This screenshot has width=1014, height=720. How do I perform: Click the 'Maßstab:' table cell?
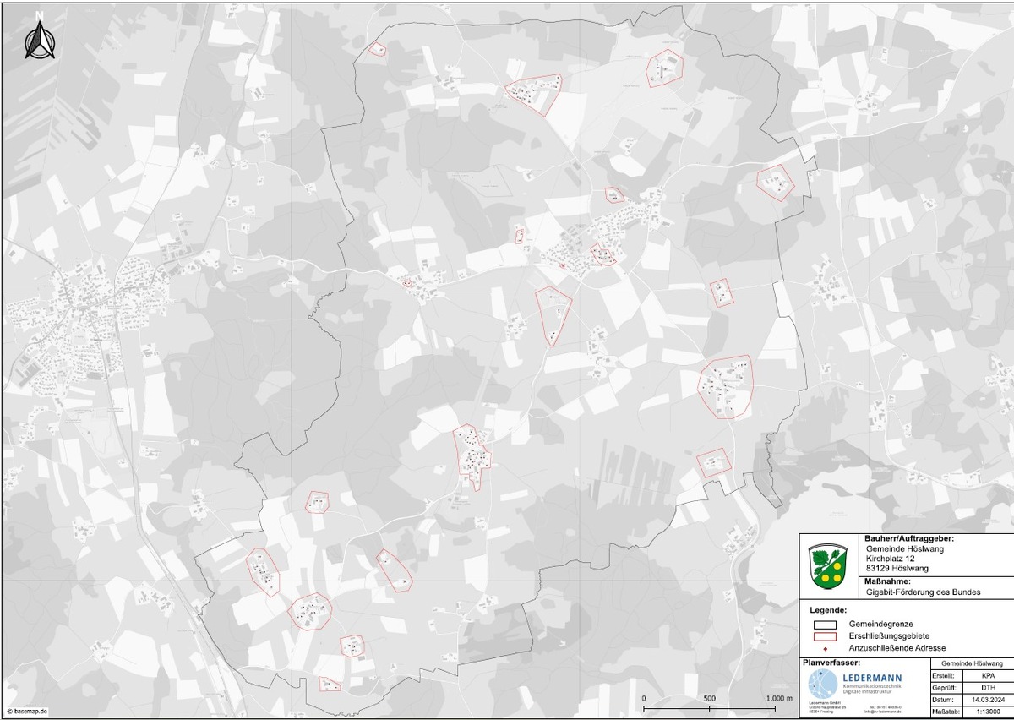(x=946, y=712)
